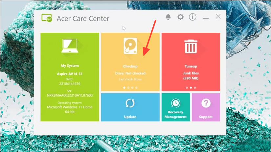Click the 'Operating system:' label

pos(70,103)
